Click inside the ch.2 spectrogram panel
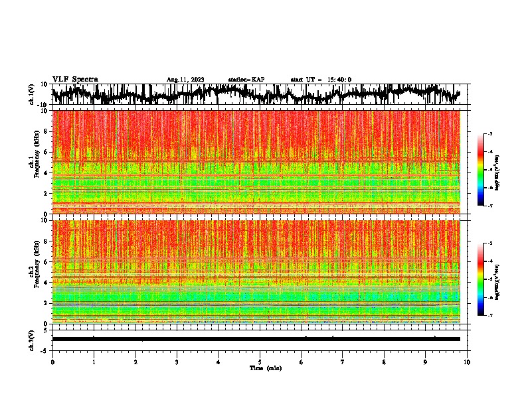 256,272
